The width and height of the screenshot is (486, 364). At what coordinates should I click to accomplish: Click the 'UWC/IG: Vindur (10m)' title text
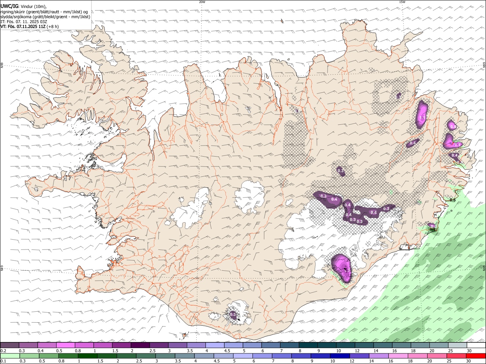coord(24,6)
